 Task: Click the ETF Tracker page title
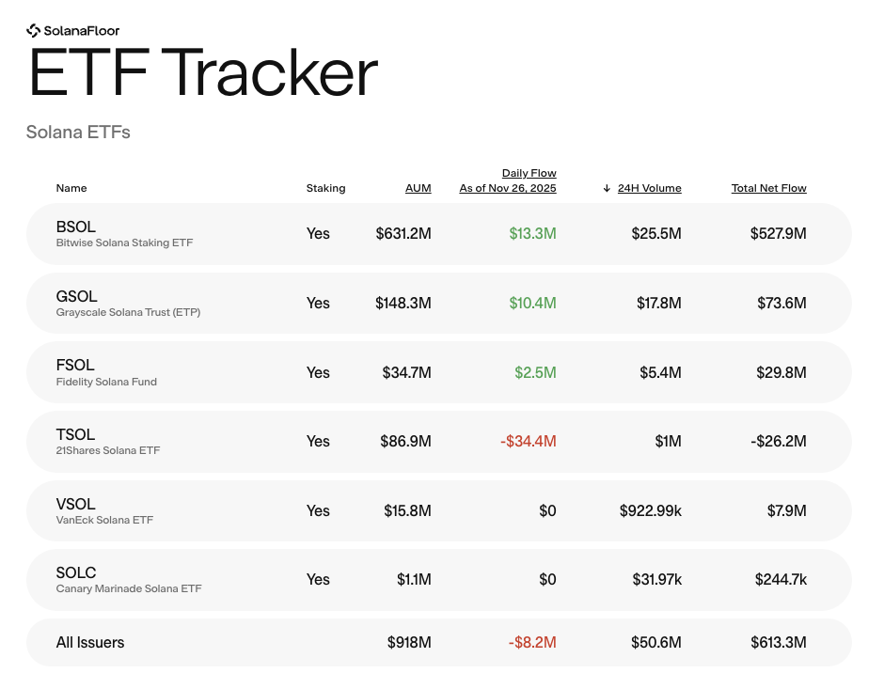pyautogui.click(x=201, y=74)
